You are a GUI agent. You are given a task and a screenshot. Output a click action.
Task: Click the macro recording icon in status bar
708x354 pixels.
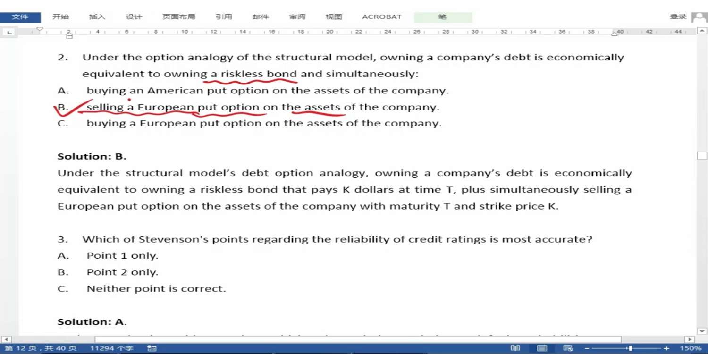point(152,348)
